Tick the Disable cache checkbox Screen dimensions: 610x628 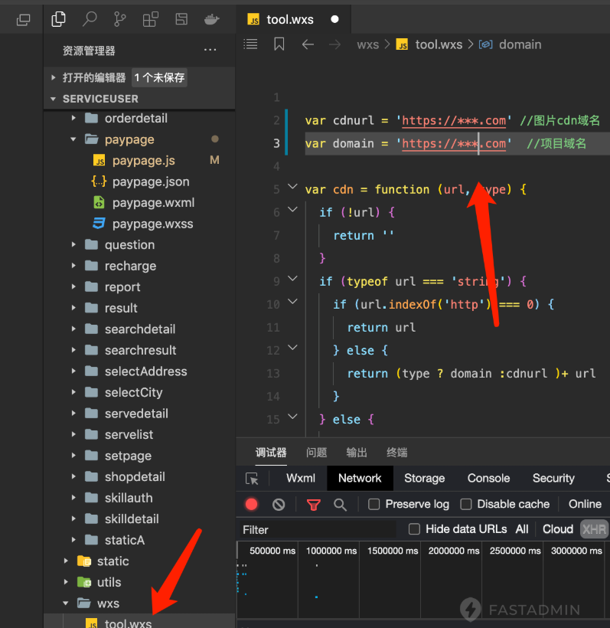[465, 504]
